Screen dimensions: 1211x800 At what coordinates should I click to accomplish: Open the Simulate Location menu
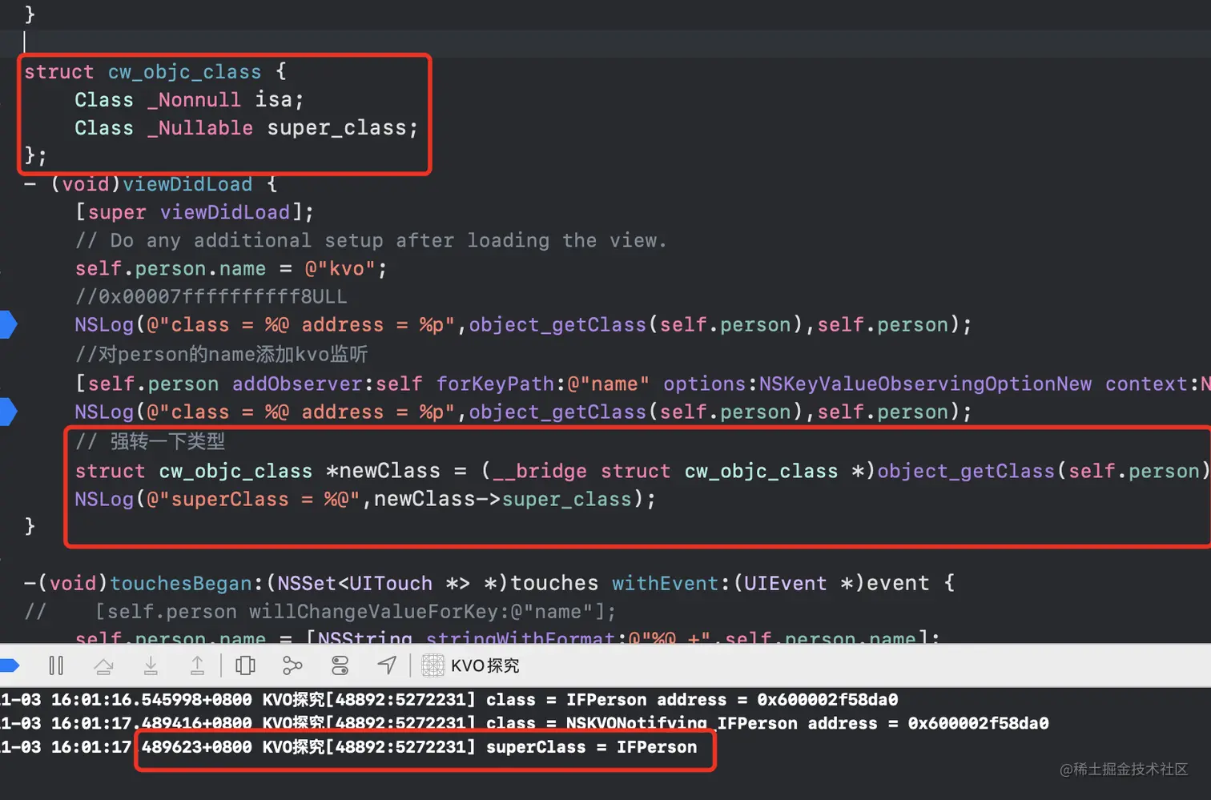point(387,665)
